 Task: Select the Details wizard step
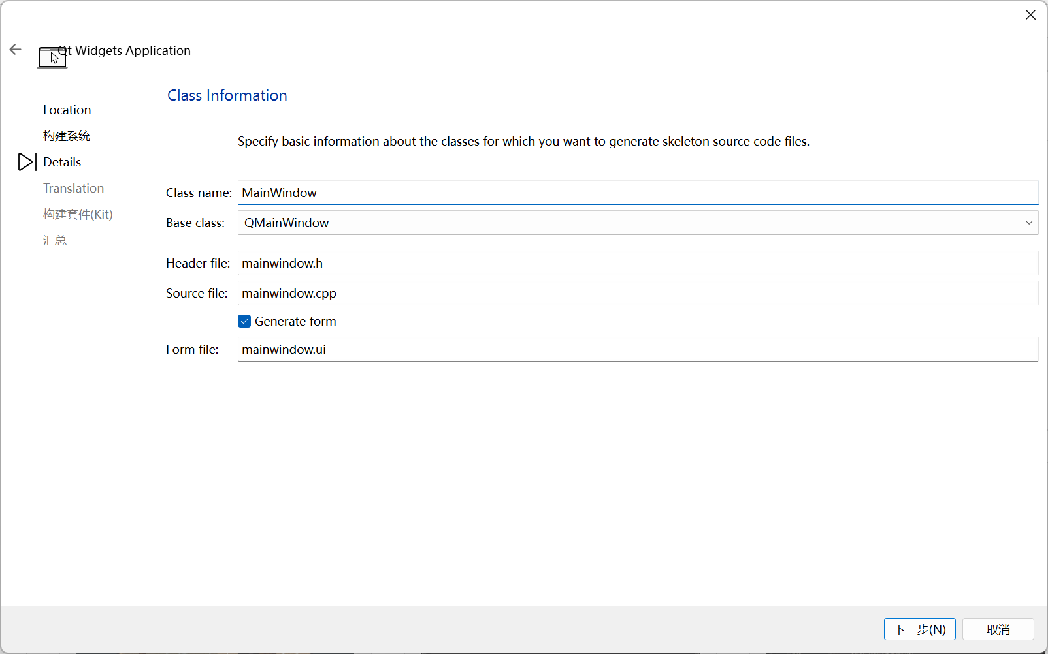coord(62,162)
